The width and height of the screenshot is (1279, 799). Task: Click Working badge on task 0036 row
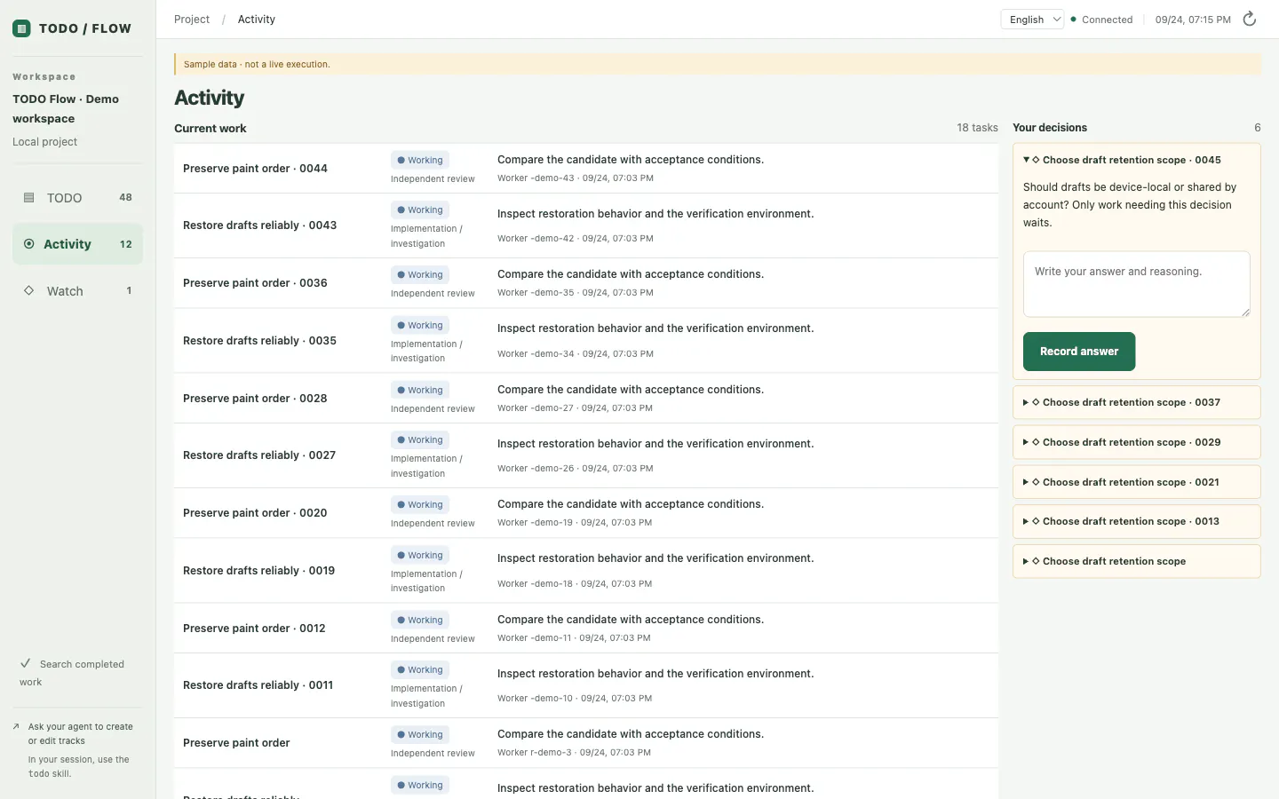420,274
